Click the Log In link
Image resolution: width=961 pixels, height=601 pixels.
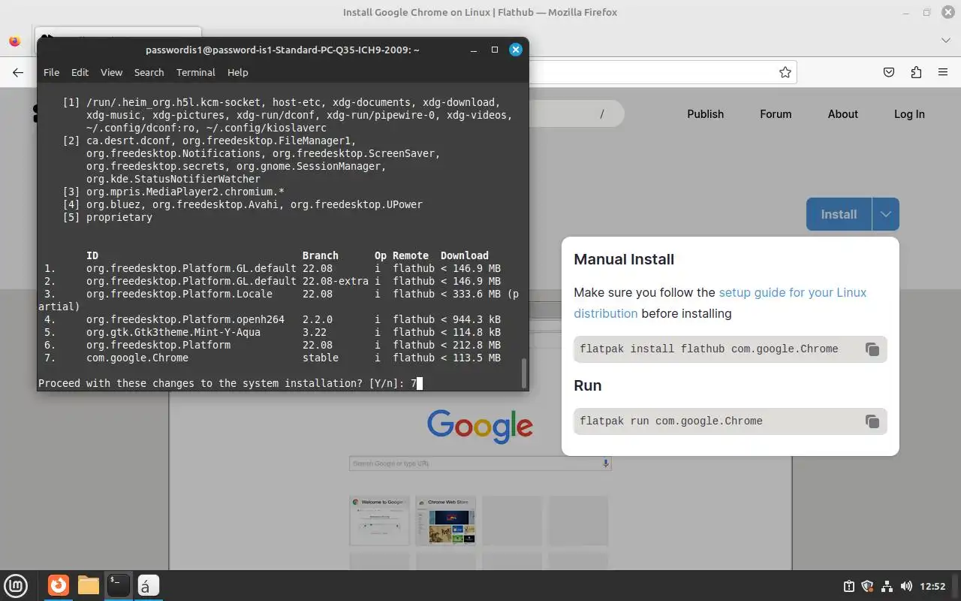[909, 114]
